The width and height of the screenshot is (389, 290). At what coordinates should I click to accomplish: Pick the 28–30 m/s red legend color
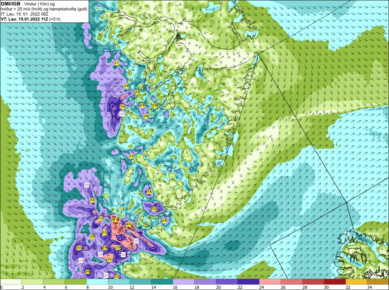pyautogui.click(x=313, y=282)
